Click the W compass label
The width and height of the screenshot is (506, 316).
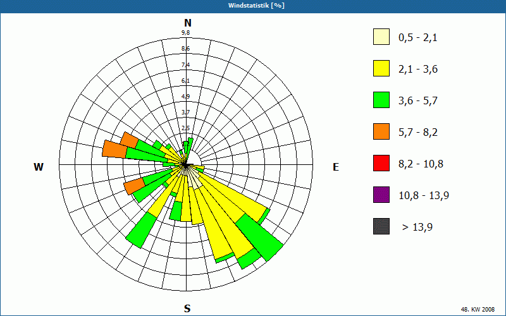[x=39, y=167]
